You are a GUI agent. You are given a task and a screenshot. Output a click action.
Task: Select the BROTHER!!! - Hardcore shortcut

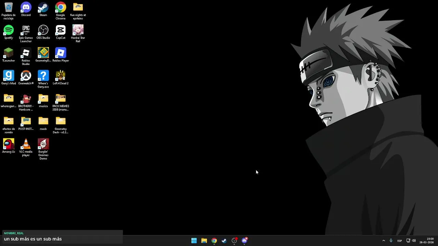[26, 102]
